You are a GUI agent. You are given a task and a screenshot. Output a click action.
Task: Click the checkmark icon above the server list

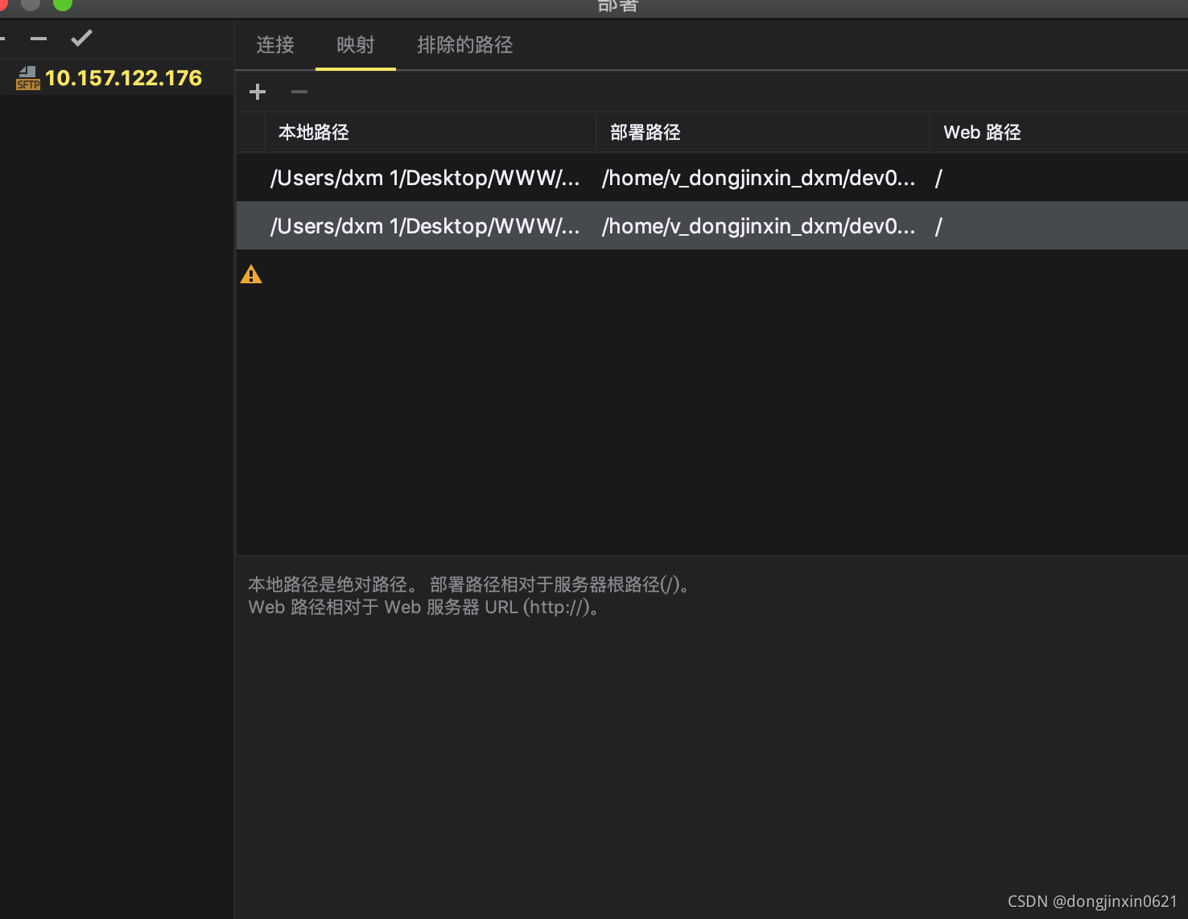pos(80,37)
